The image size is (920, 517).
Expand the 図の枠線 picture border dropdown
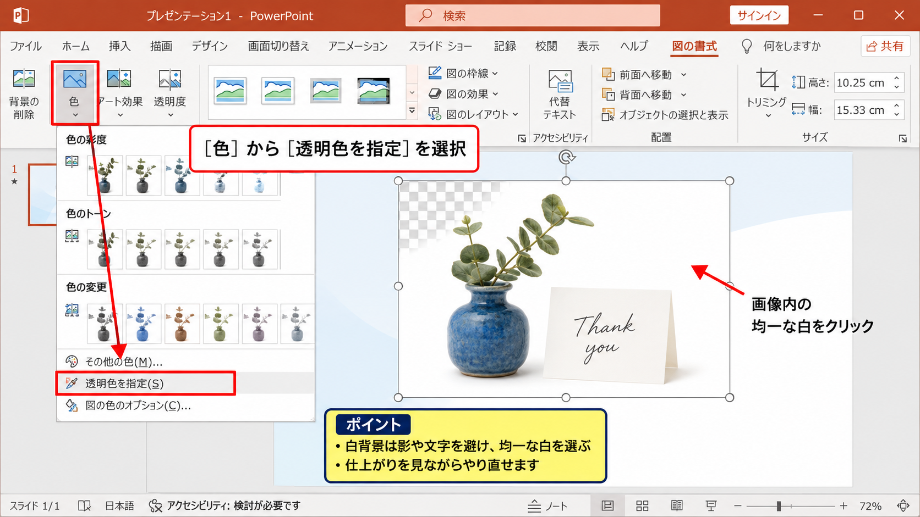(x=495, y=73)
